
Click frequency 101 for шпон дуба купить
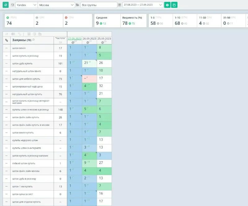(60, 64)
